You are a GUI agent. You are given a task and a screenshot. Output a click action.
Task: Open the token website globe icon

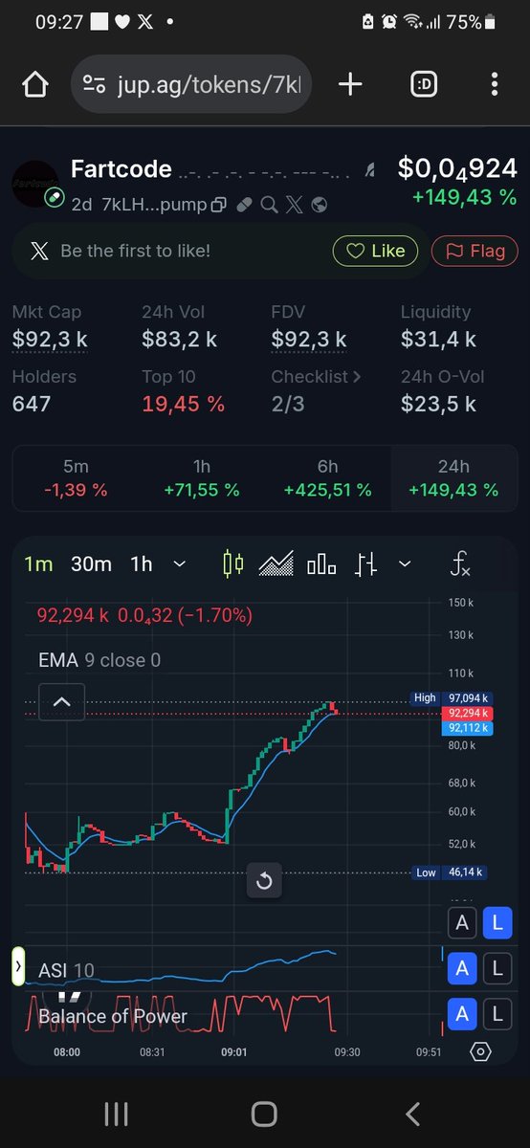point(320,204)
